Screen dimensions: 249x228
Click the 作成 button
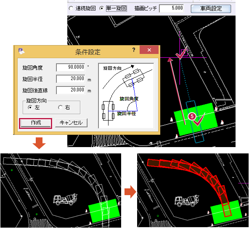coord(36,123)
